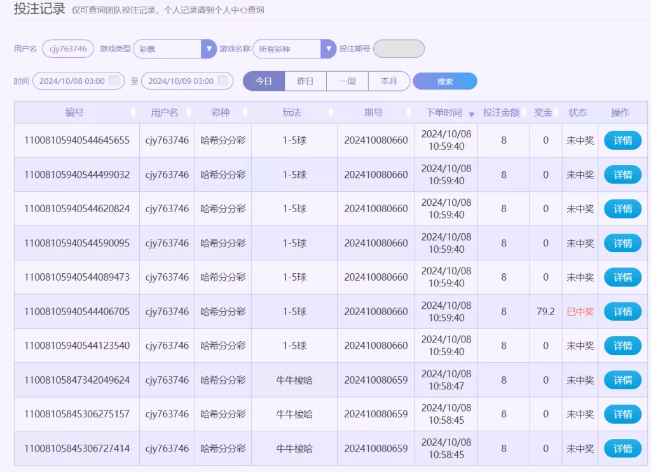This screenshot has width=651, height=472.
Task: Select the 昨日 time range tab
Action: click(x=306, y=81)
